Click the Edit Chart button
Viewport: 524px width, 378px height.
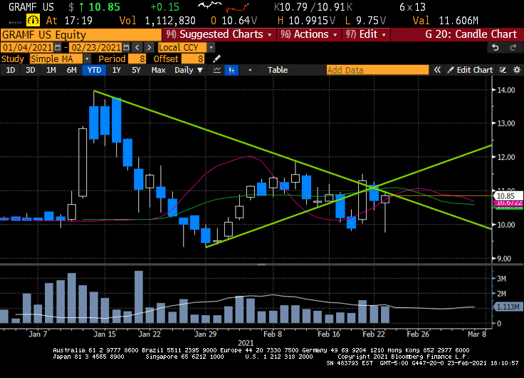click(x=470, y=70)
